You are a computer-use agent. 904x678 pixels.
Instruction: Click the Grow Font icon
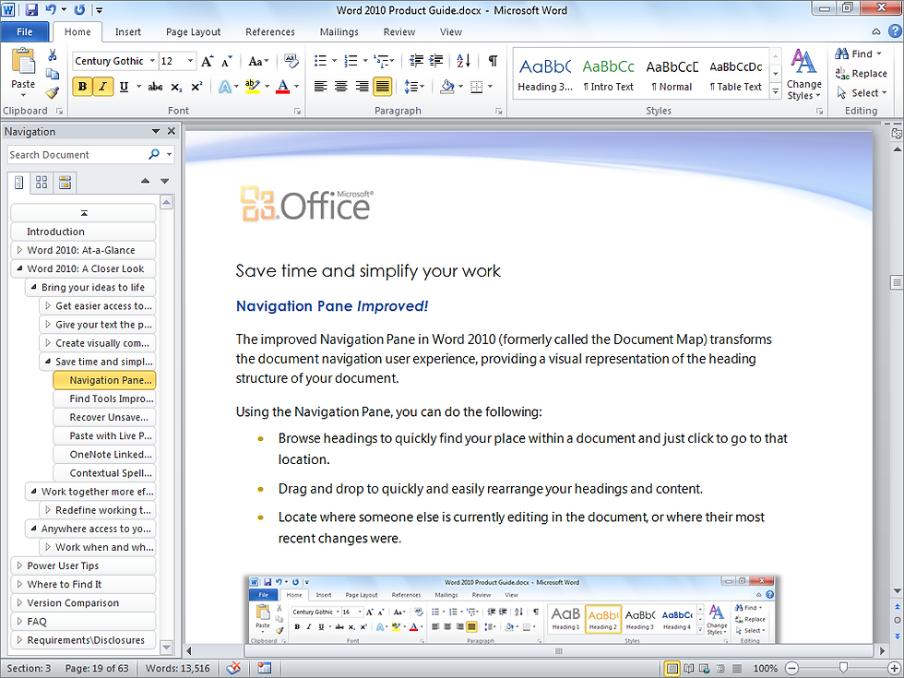pos(208,61)
